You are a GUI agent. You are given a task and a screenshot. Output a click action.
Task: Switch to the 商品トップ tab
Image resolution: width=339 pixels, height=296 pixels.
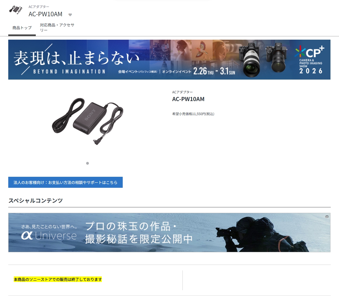[x=22, y=28]
